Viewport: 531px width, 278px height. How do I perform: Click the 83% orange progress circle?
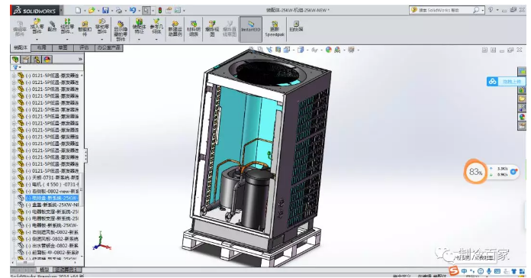coord(475,172)
